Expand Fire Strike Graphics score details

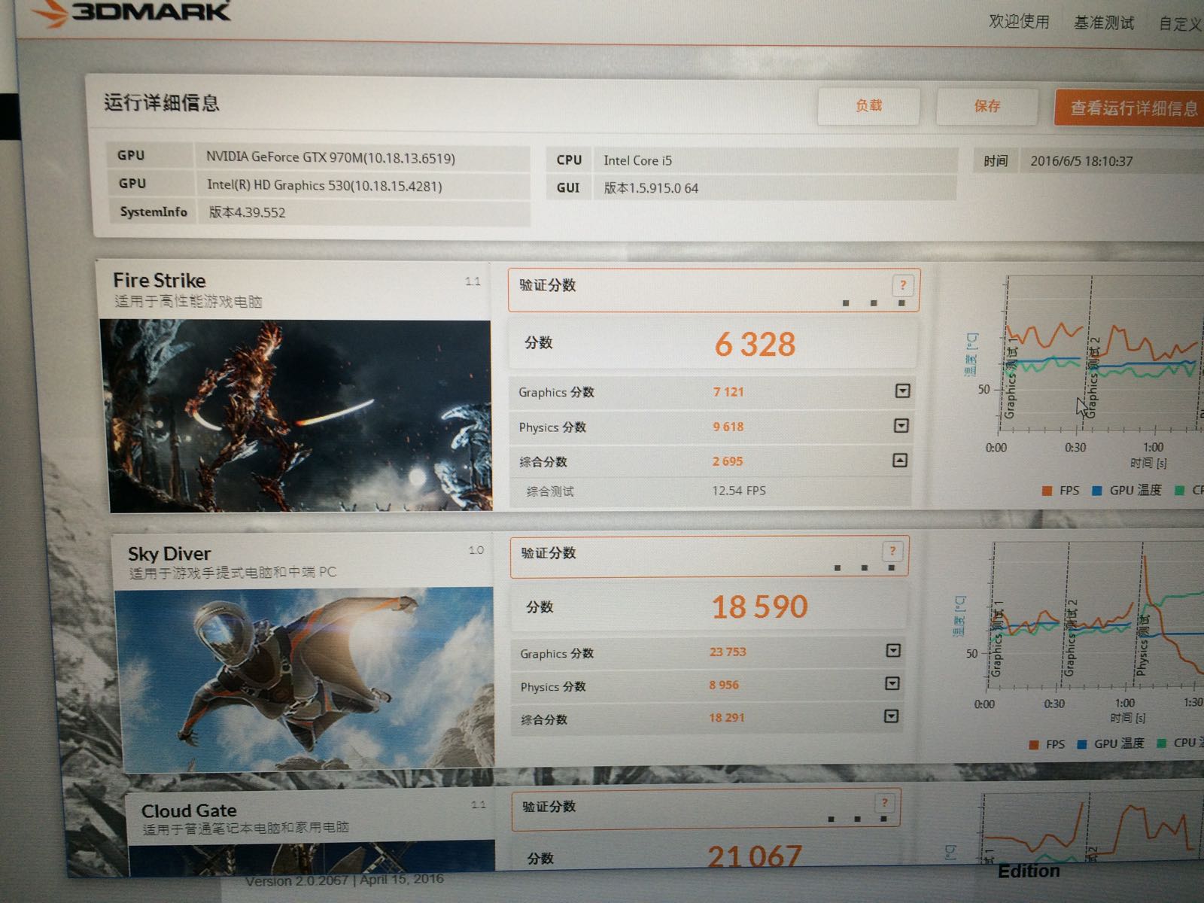click(x=902, y=391)
